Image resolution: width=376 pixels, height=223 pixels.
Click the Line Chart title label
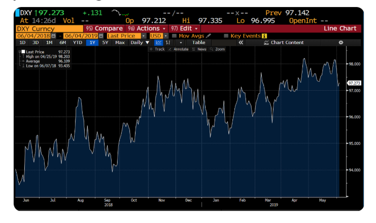click(x=340, y=28)
